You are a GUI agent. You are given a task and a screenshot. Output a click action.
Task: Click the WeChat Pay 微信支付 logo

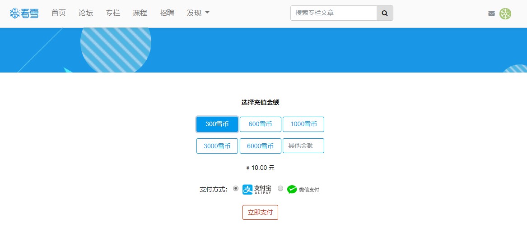tap(303, 189)
